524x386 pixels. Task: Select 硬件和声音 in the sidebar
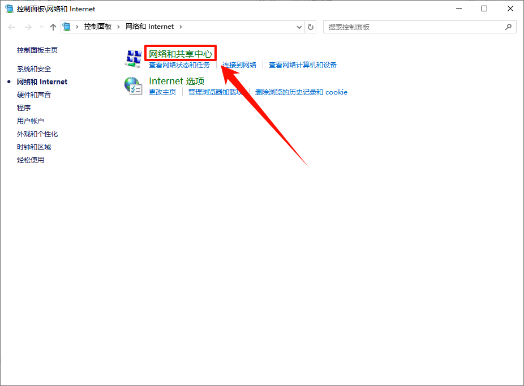34,95
